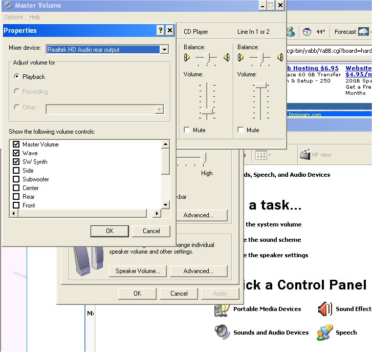Click the Portable Media Devices icon

click(x=222, y=309)
